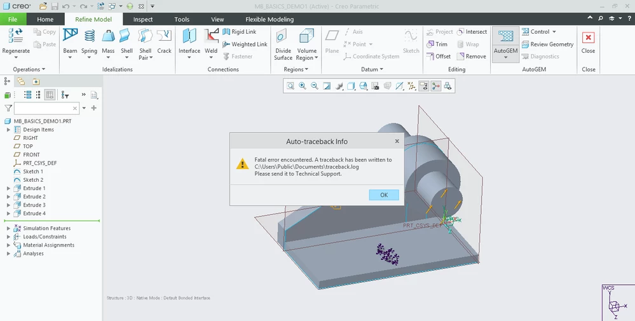
Task: Click the Offset editing tool
Action: pyautogui.click(x=439, y=57)
